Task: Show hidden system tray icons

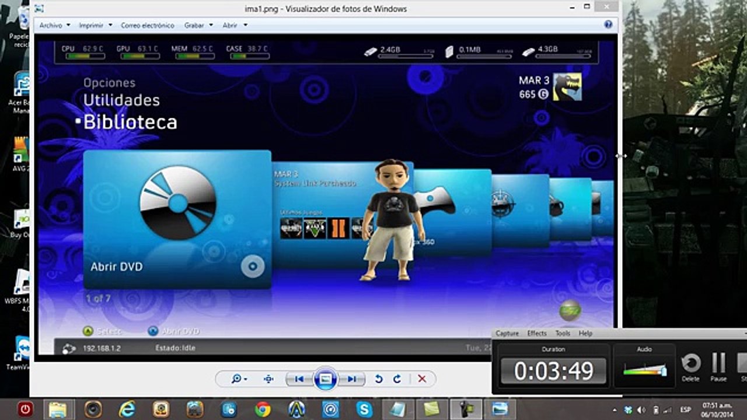Action: [x=615, y=410]
